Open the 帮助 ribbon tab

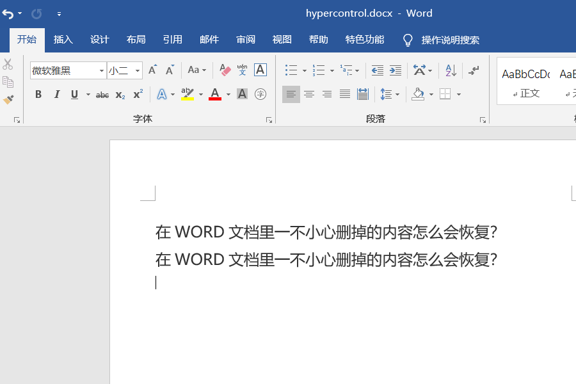pos(319,39)
